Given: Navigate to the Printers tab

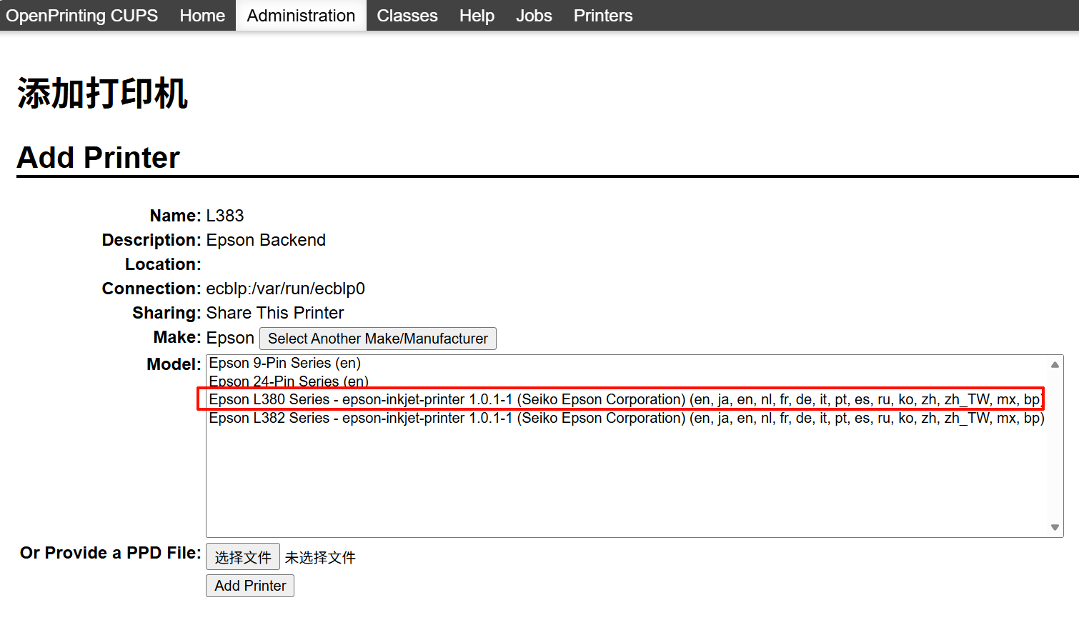Looking at the screenshot, I should (x=602, y=16).
